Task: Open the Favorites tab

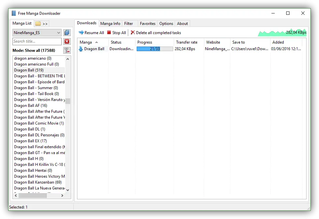Action: pyautogui.click(x=148, y=24)
